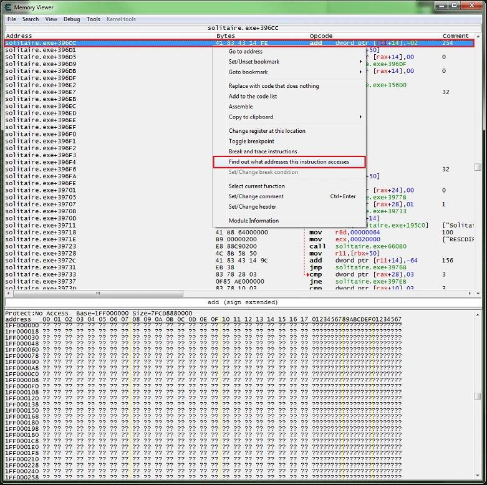The image size is (487, 485).
Task: Click hex row address 1FF000000
Action: 22,325
